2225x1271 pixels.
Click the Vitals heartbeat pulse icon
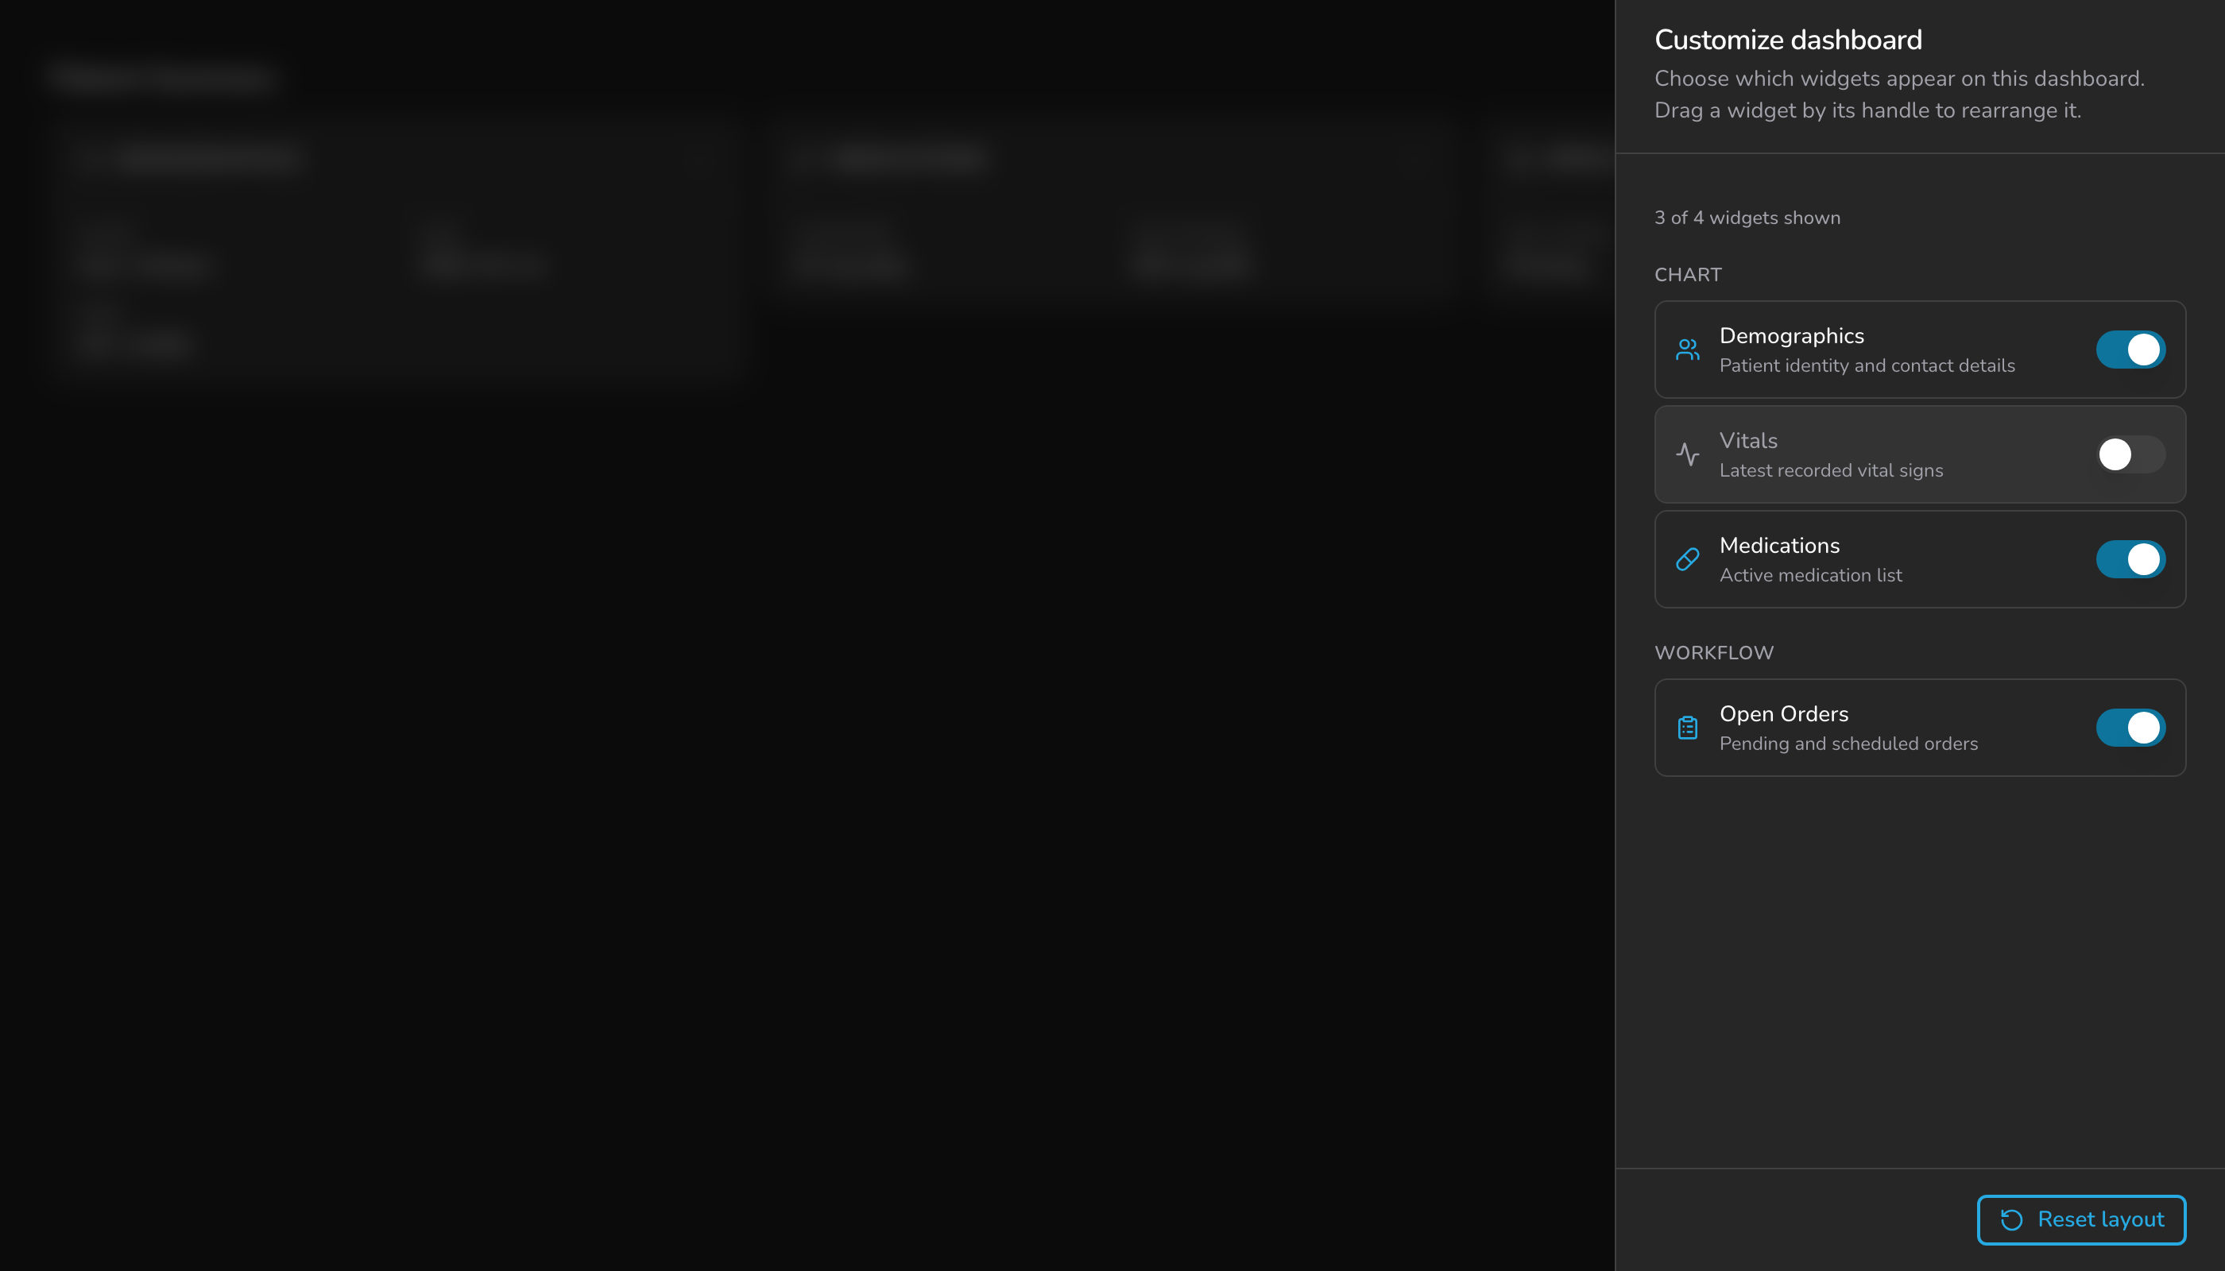pyautogui.click(x=1687, y=455)
